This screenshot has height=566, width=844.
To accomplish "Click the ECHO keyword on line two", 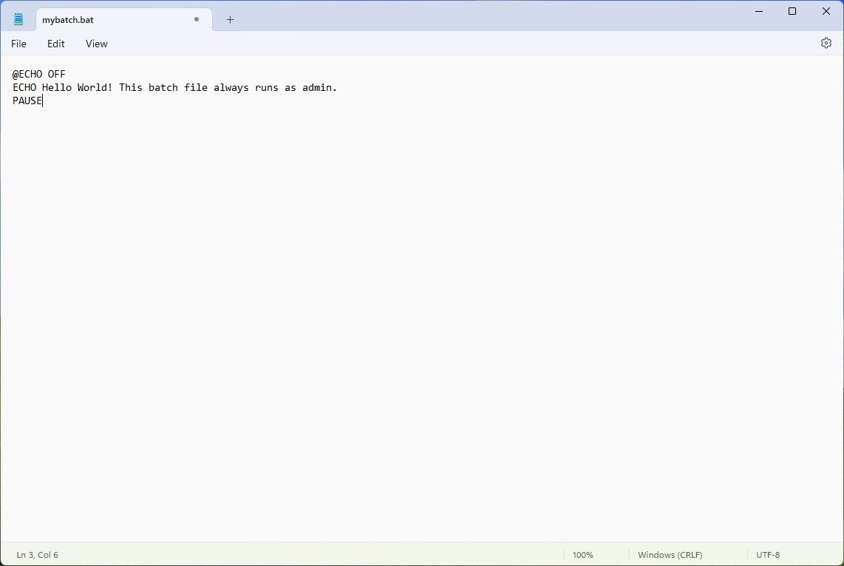I will [x=24, y=87].
